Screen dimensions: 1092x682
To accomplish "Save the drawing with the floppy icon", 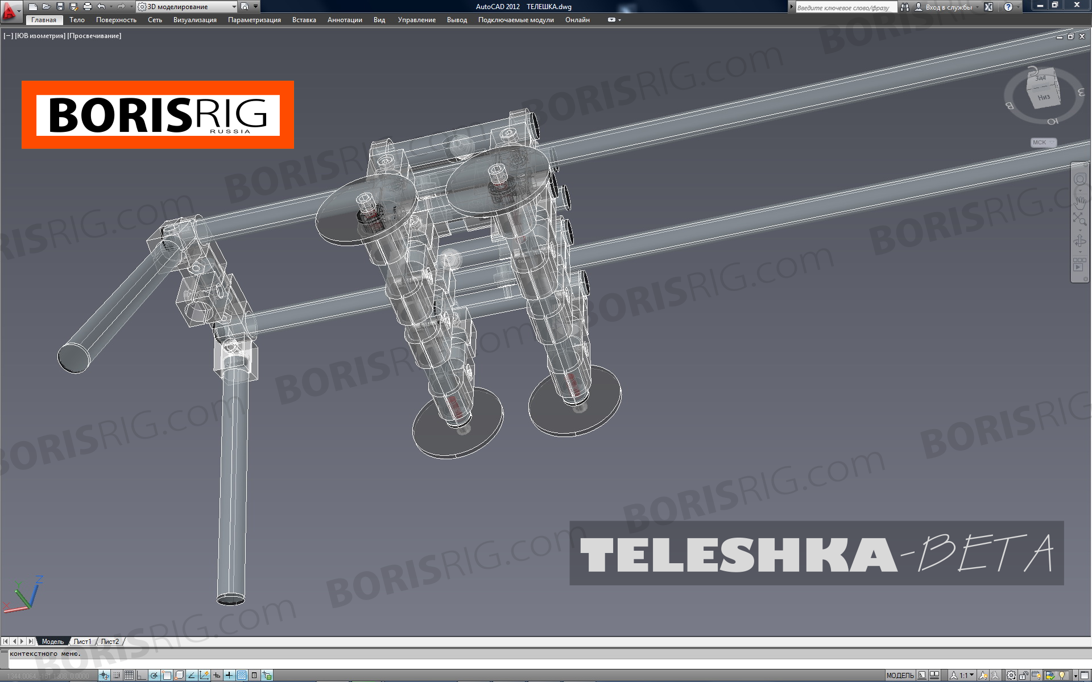I will tap(60, 7).
